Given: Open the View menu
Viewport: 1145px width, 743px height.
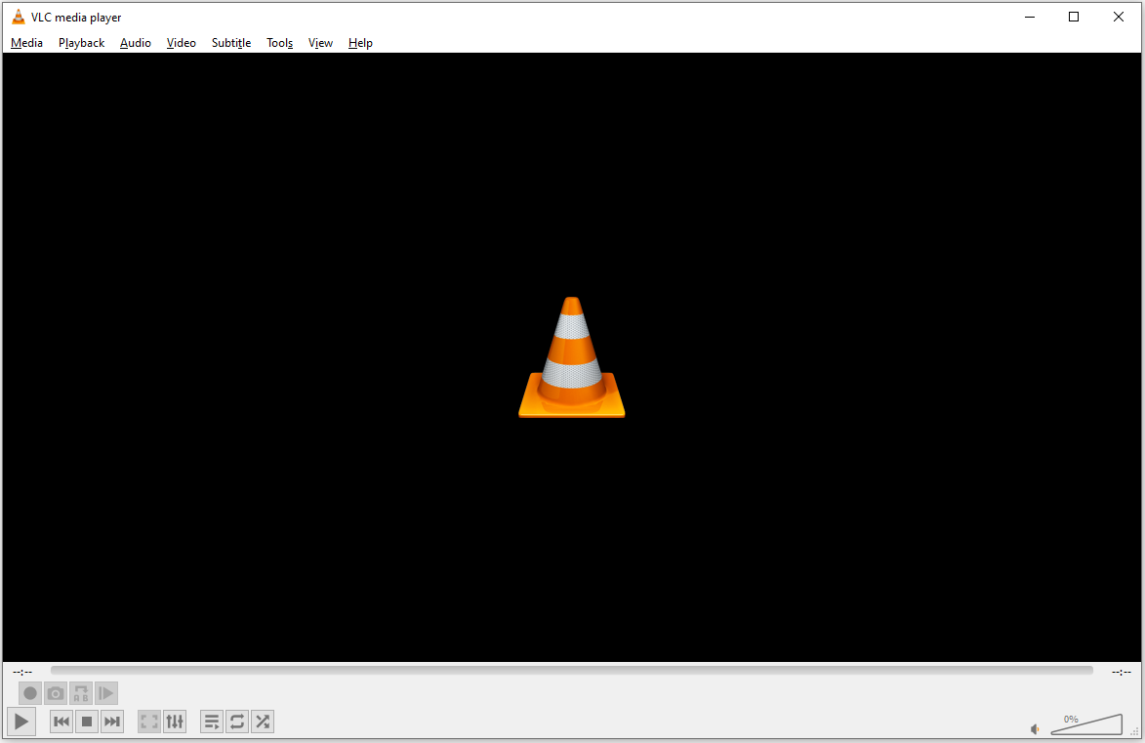Looking at the screenshot, I should pyautogui.click(x=320, y=43).
